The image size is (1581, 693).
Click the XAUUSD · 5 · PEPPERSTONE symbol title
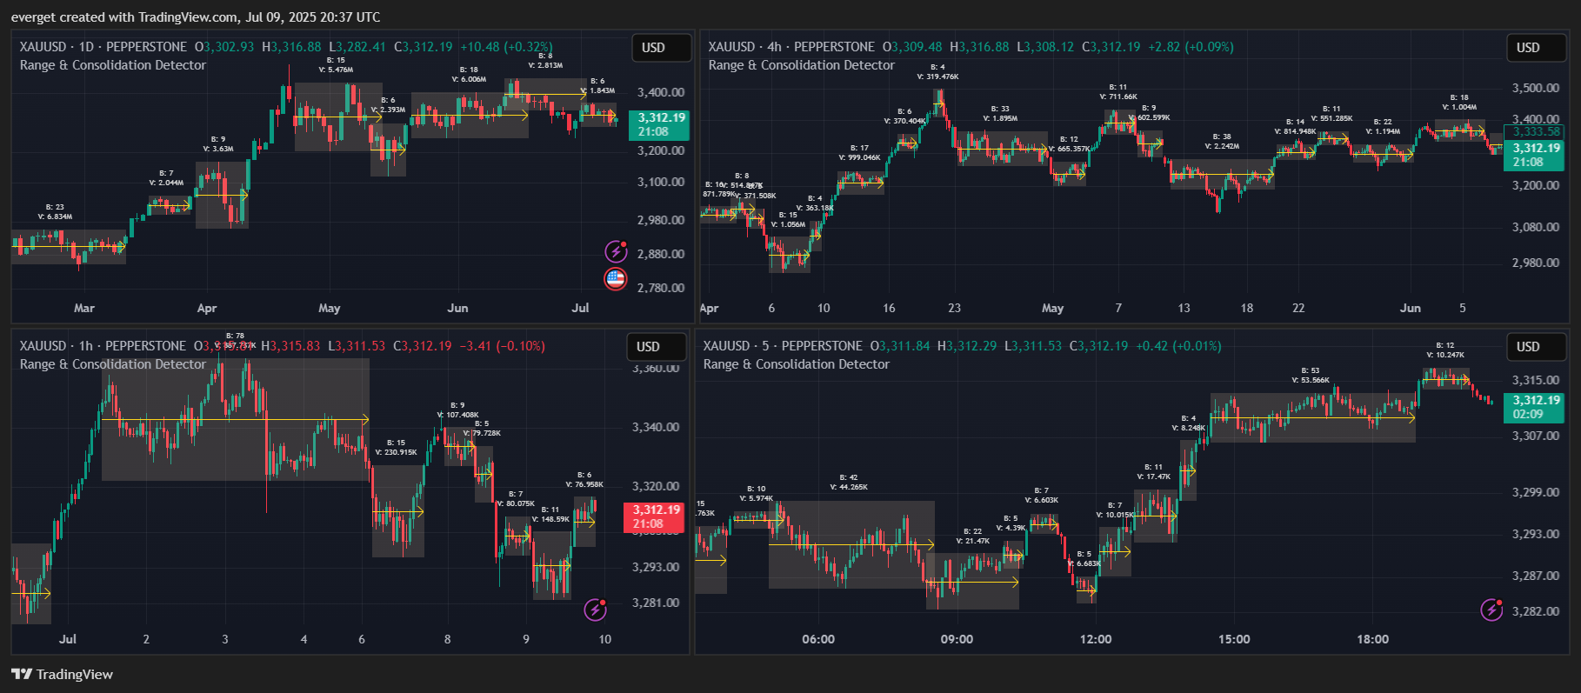point(783,346)
